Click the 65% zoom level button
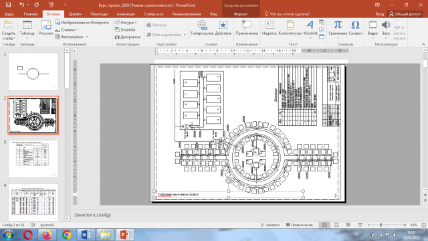This screenshot has height=241, width=428. tap(414, 225)
